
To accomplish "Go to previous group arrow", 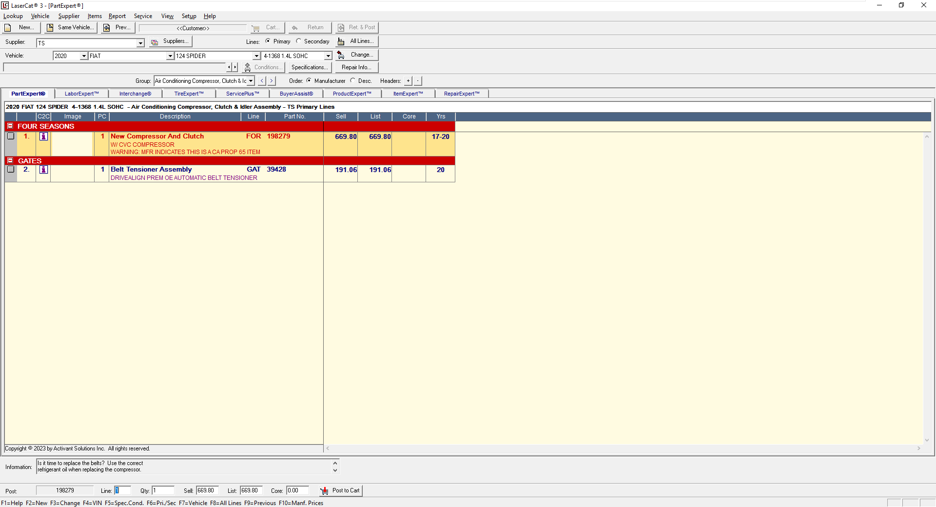I will click(x=262, y=81).
